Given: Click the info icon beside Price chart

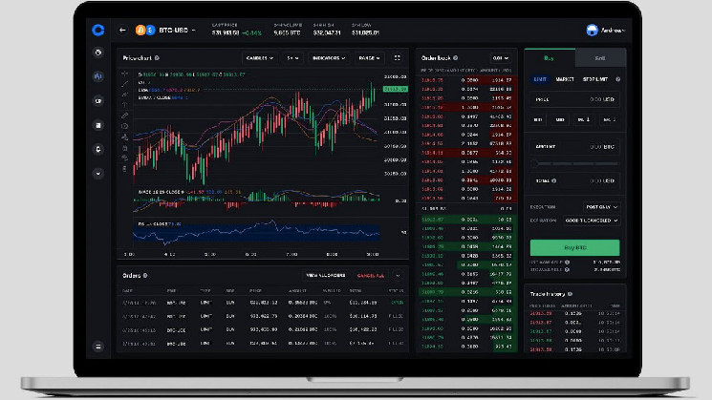Looking at the screenshot, I should coord(157,58).
